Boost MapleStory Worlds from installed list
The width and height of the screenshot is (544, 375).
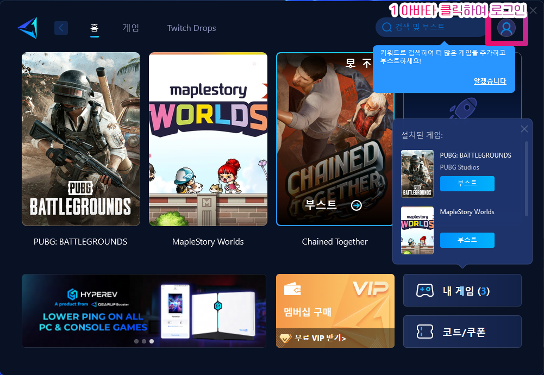467,240
